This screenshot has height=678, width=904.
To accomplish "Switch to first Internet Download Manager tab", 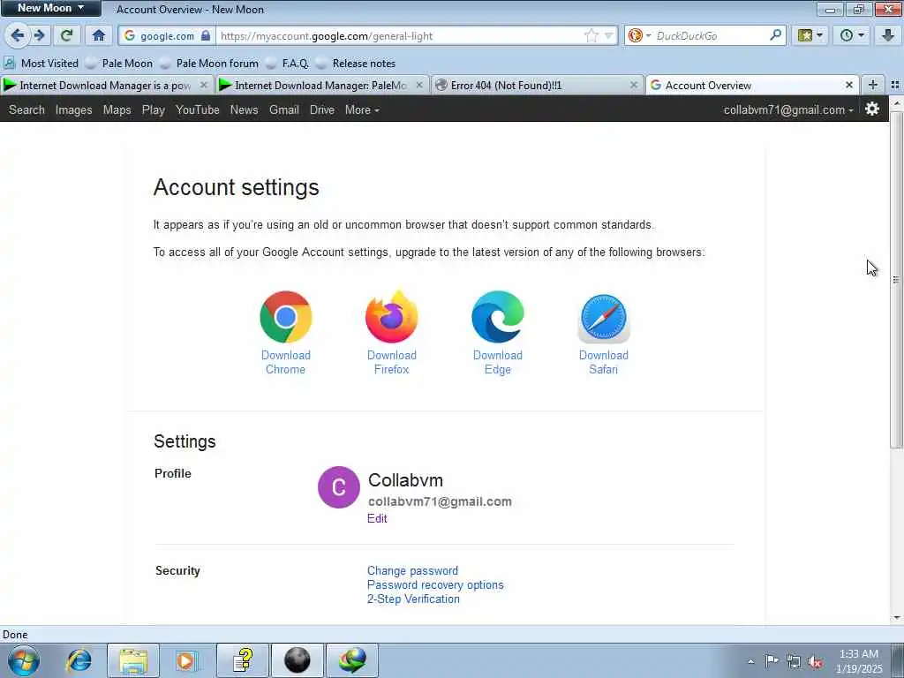I will pos(107,86).
